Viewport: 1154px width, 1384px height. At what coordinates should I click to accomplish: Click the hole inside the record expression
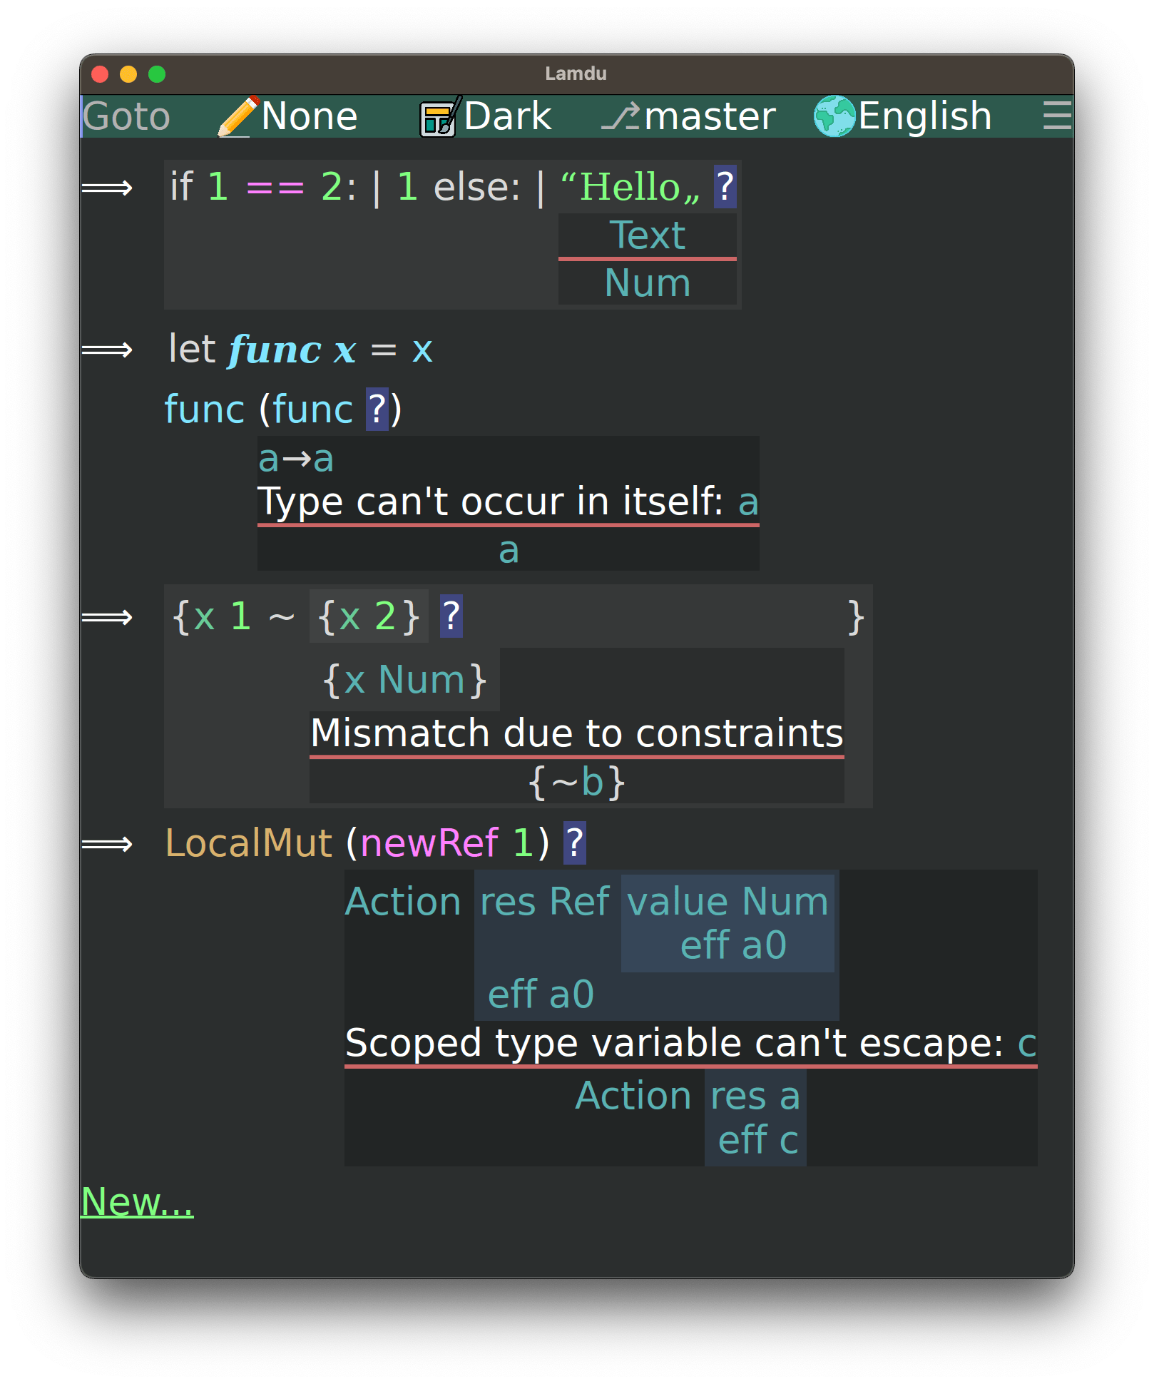point(450,616)
